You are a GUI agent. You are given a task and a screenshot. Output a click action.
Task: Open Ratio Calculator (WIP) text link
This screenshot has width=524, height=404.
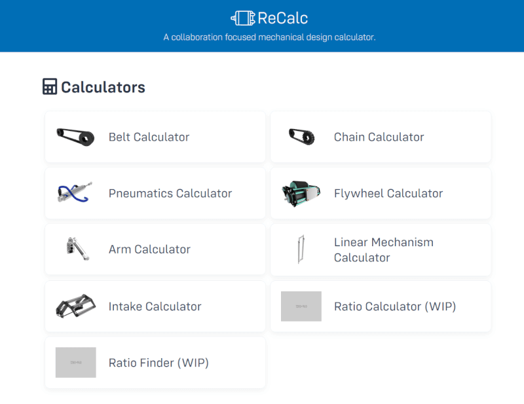[x=395, y=306]
